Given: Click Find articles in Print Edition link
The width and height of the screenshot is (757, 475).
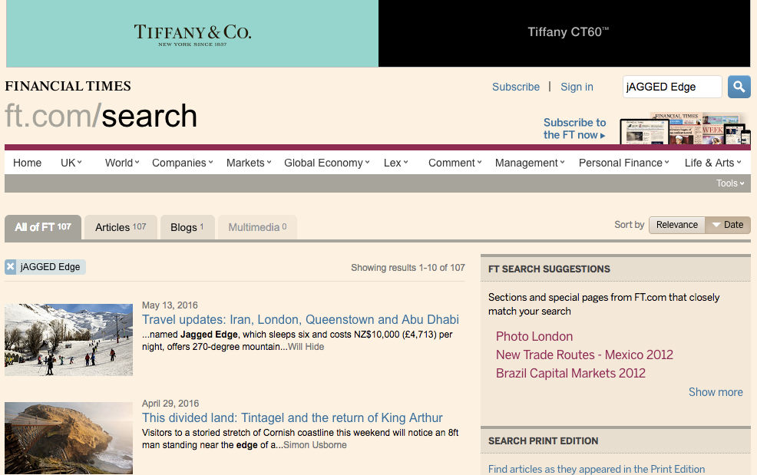Looking at the screenshot, I should (x=597, y=469).
